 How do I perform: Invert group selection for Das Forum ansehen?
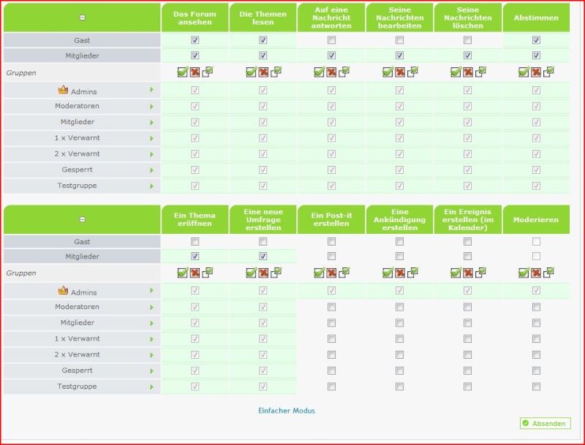tap(208, 72)
